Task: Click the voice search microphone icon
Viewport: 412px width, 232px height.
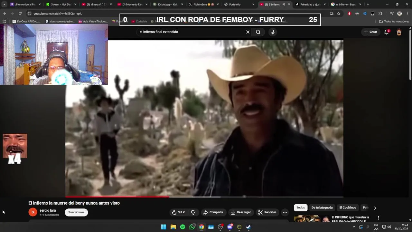Action: click(x=273, y=32)
